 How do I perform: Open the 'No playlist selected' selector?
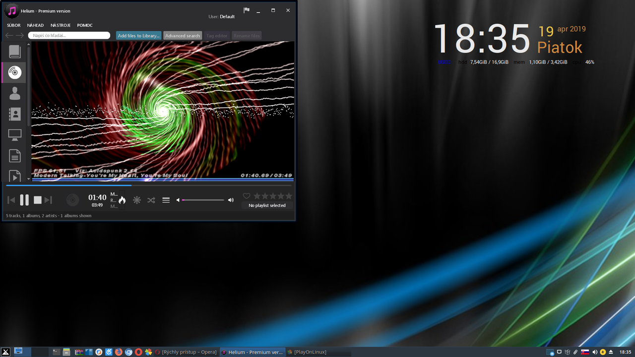click(x=267, y=205)
